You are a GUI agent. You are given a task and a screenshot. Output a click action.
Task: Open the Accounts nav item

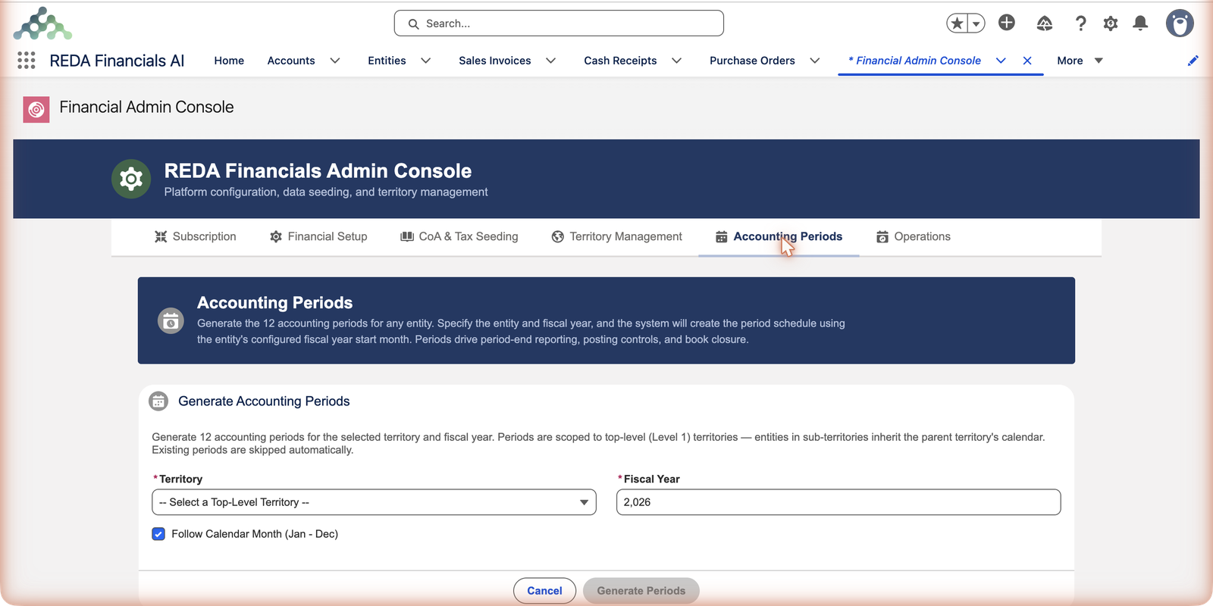pyautogui.click(x=291, y=61)
